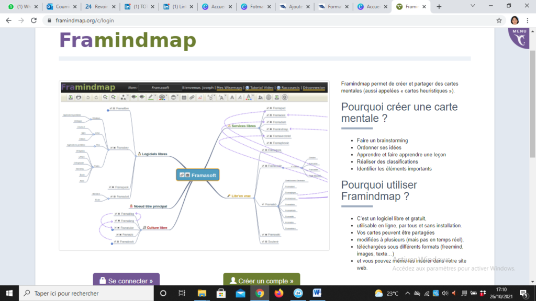Open the Tutorial Video from the top bar
The height and width of the screenshot is (301, 536).
click(260, 88)
